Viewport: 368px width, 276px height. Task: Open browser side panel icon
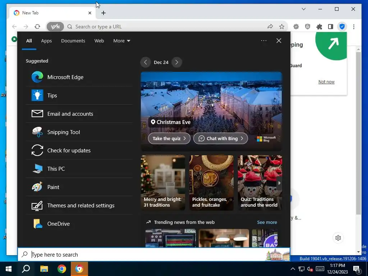(331, 27)
